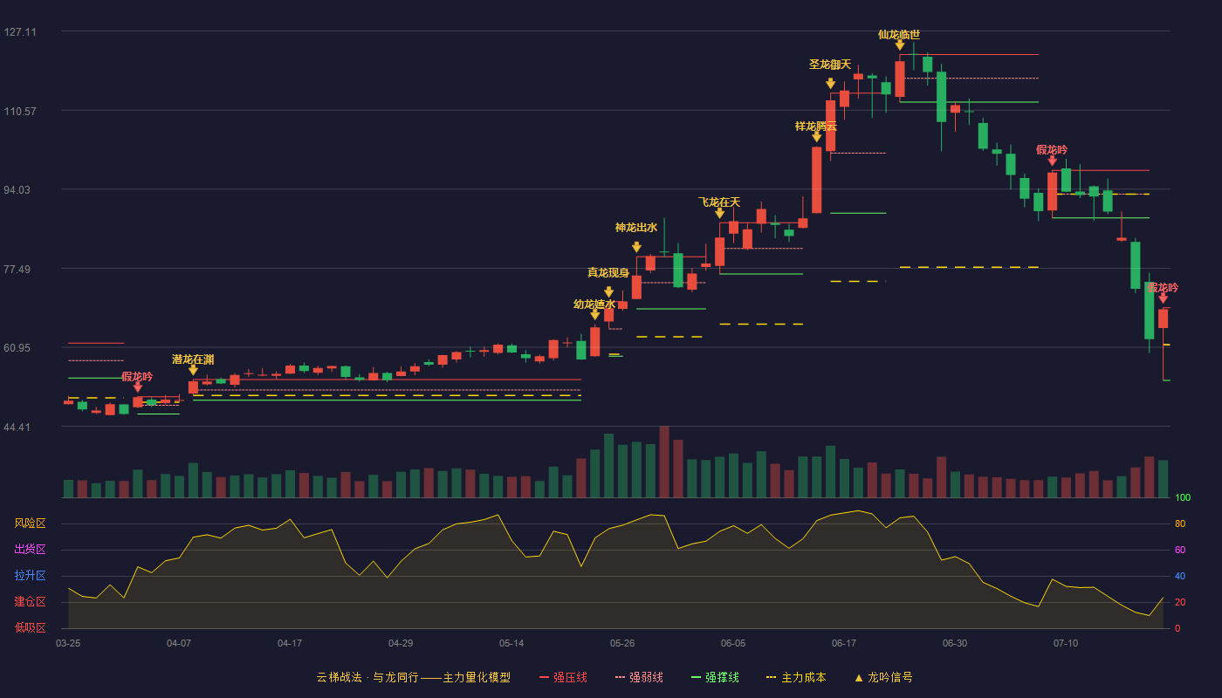Image resolution: width=1222 pixels, height=698 pixels.
Task: Click the 潜龙在渊 signal arrow marker
Action: click(x=193, y=371)
